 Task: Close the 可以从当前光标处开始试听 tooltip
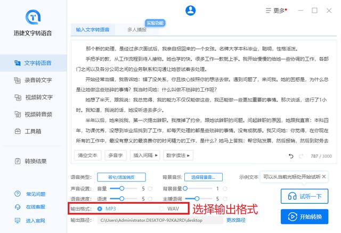[x=324, y=176]
